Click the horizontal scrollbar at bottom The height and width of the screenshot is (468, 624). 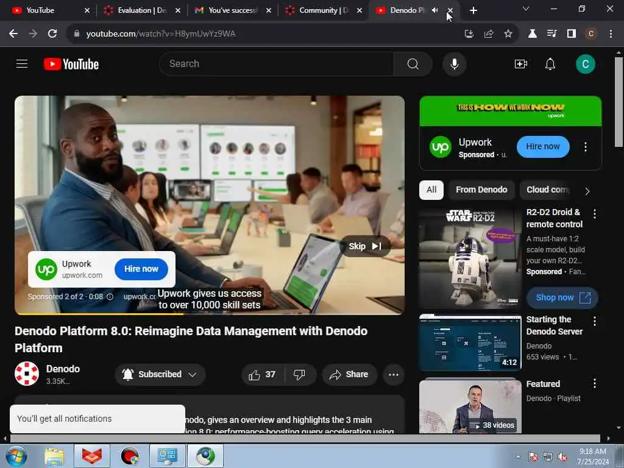point(305,439)
